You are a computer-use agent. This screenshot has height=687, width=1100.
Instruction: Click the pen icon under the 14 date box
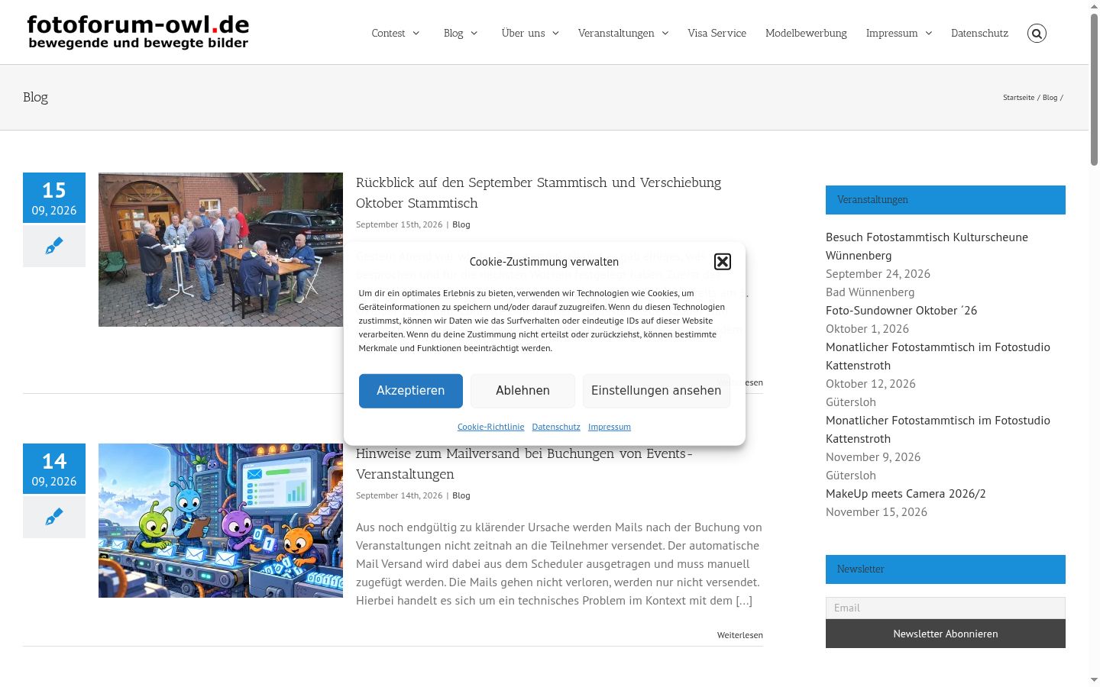tap(54, 517)
